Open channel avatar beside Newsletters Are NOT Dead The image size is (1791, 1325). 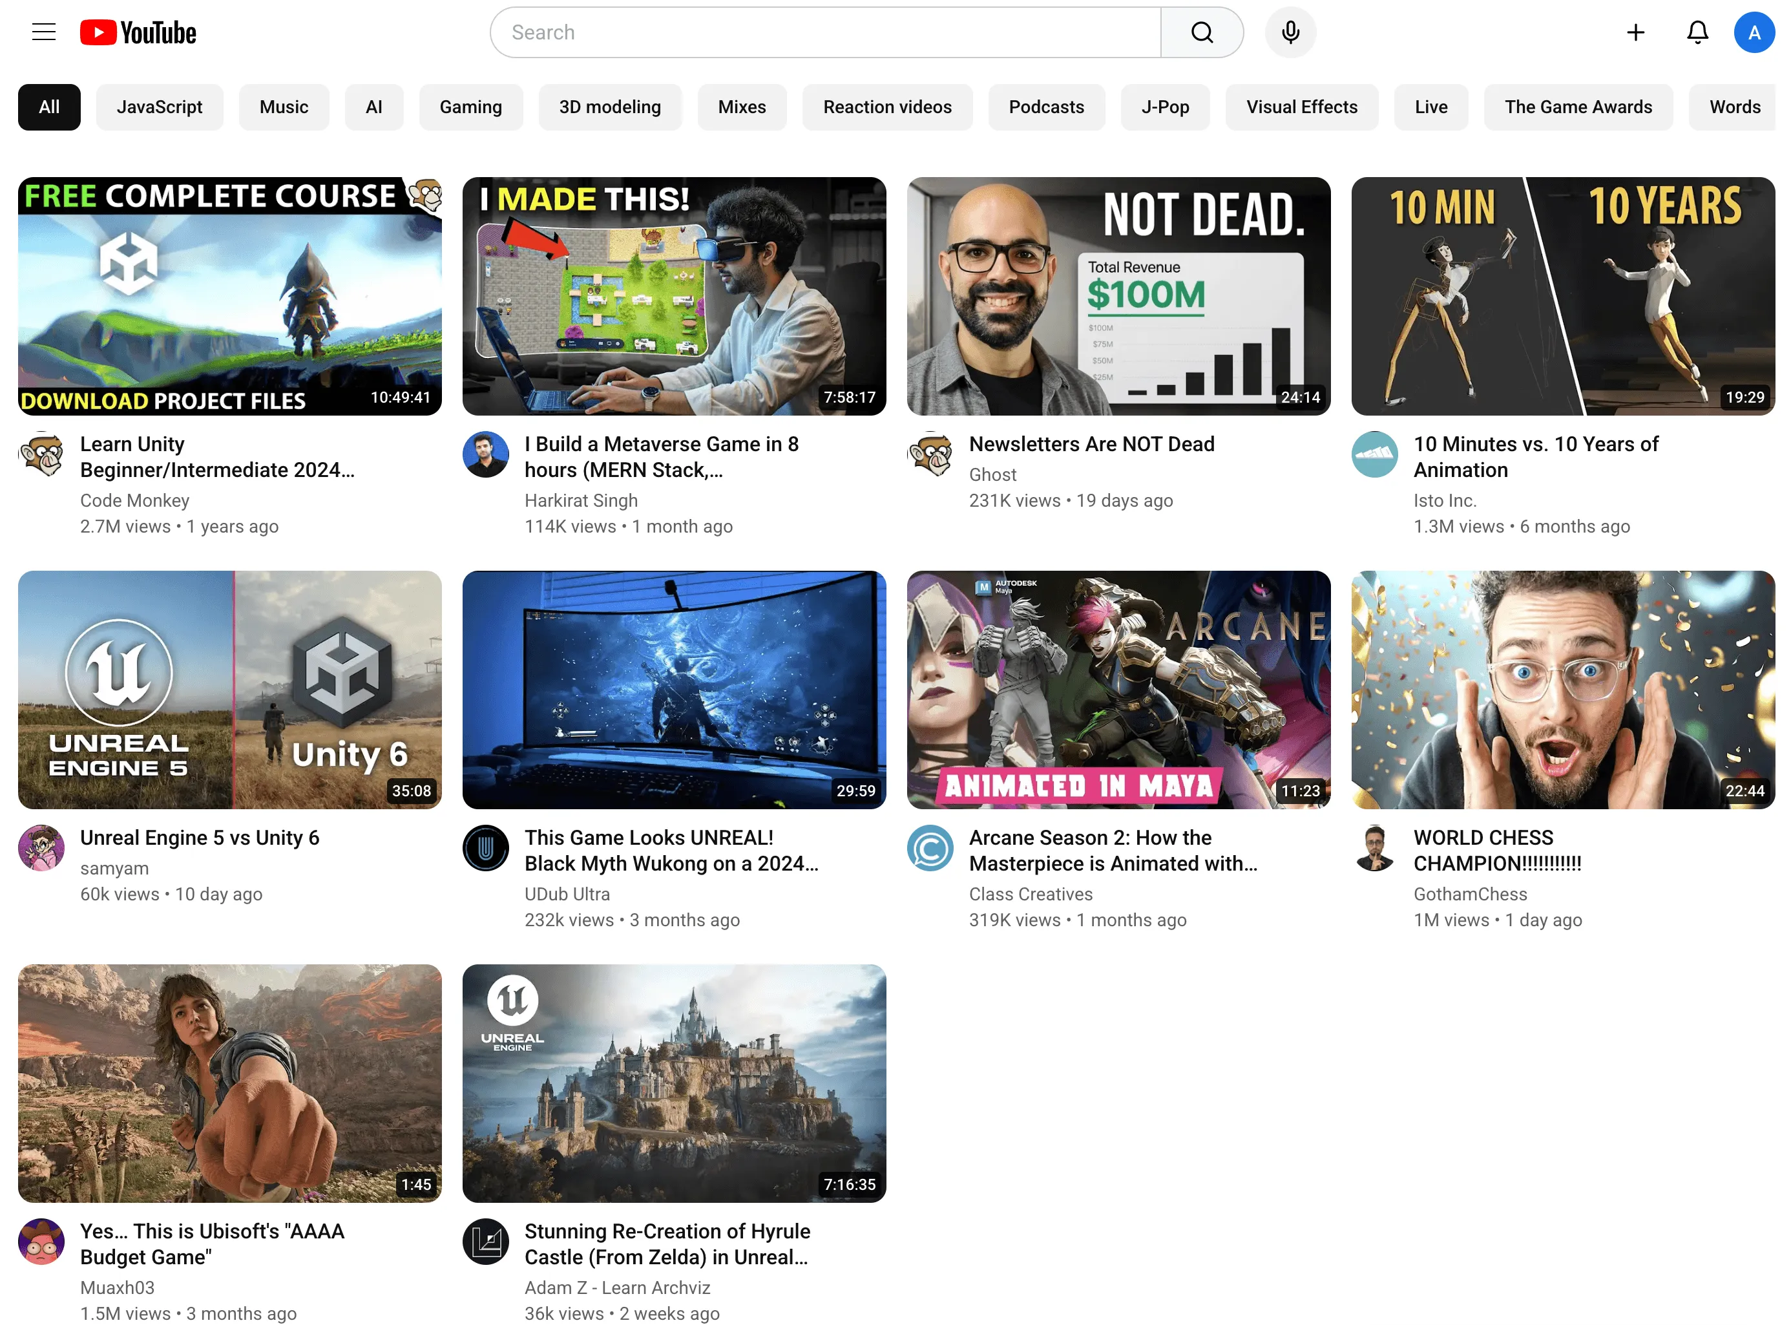pyautogui.click(x=930, y=454)
